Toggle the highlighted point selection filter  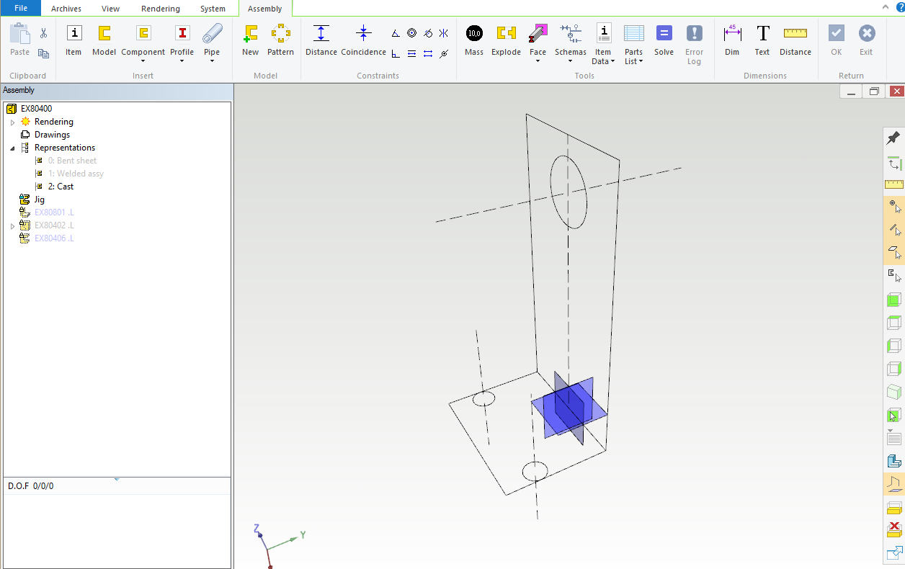point(893,207)
